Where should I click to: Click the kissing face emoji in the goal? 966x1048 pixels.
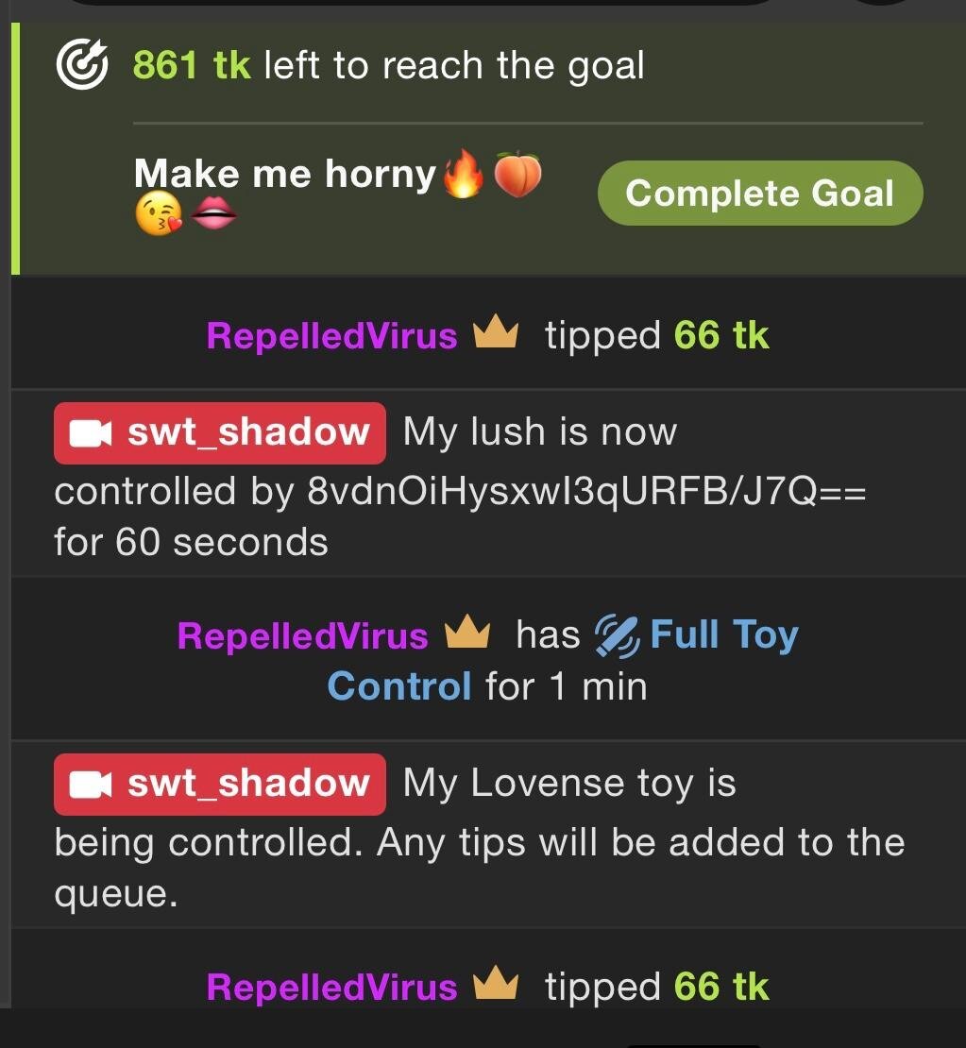pyautogui.click(x=159, y=214)
